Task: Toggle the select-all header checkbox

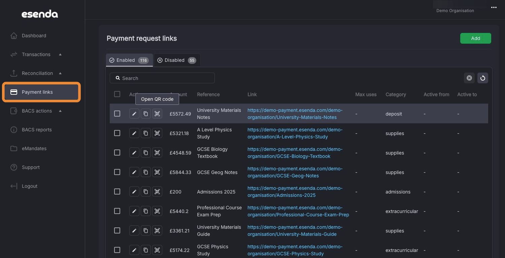Action: [x=117, y=94]
